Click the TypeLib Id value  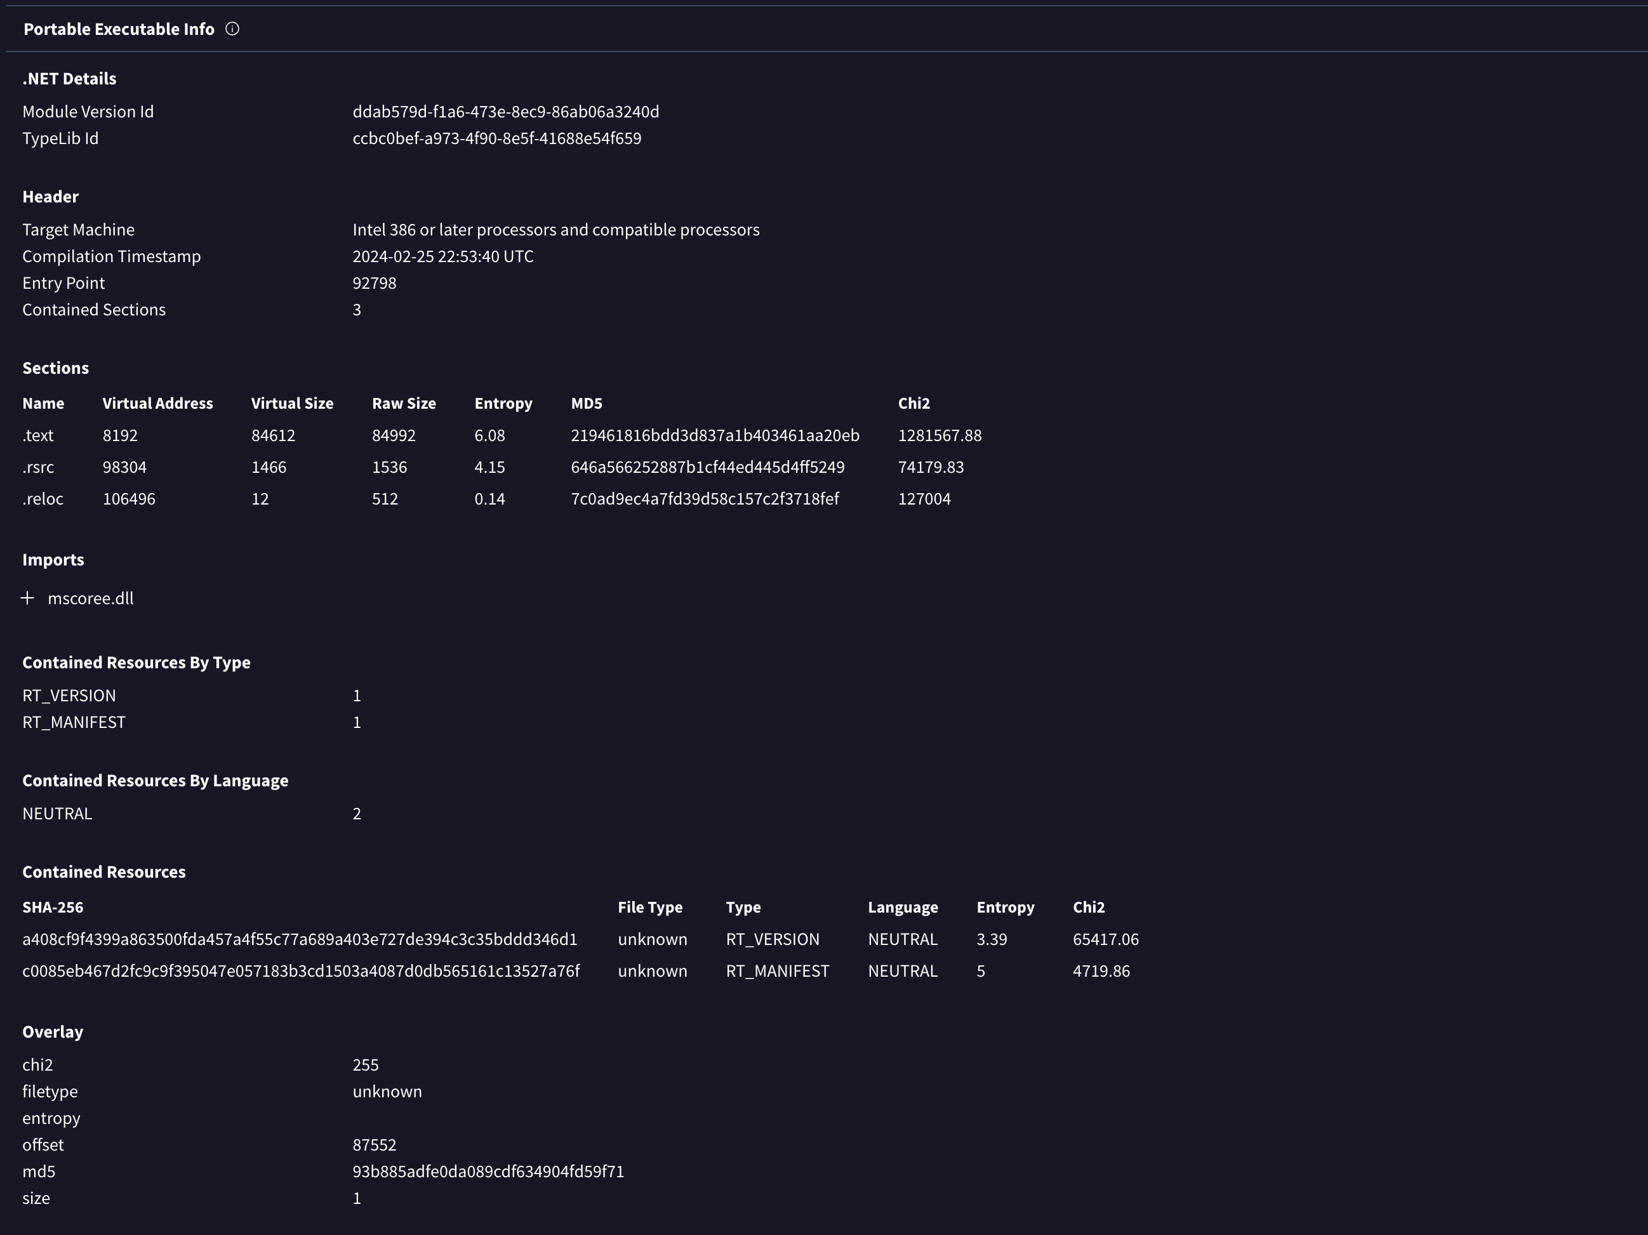tap(496, 138)
